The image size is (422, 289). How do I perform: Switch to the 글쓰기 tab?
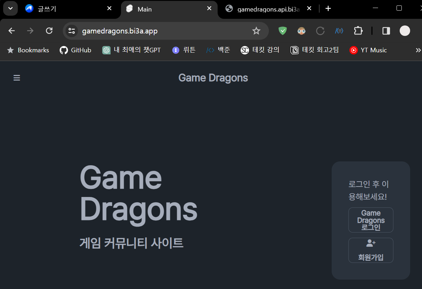tap(63, 8)
